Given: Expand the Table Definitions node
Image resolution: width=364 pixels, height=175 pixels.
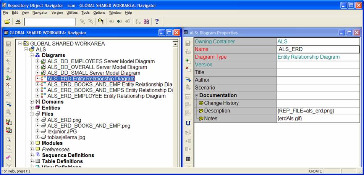Looking at the screenshot, I should 32,161.
